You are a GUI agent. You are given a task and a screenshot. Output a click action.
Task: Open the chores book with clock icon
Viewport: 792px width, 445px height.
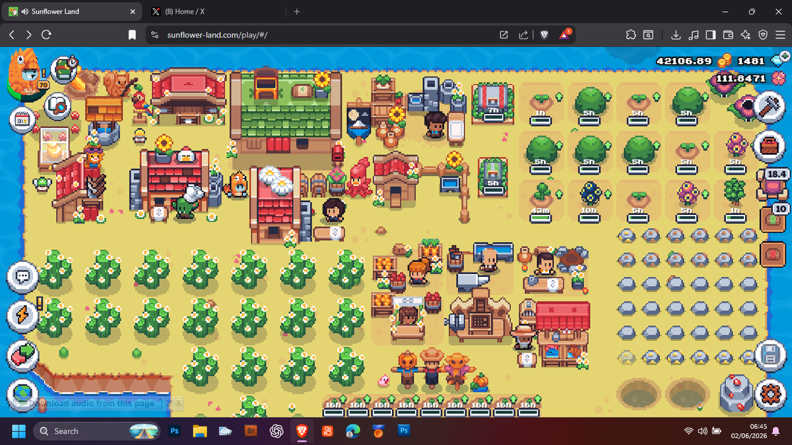pos(65,68)
